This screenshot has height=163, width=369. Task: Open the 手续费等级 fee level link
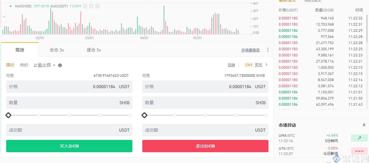[x=250, y=50]
